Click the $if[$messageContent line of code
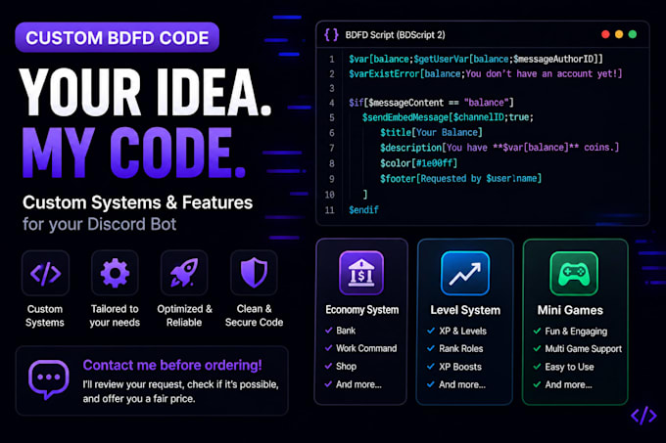Screen dimensions: 666x443 tap(431, 103)
